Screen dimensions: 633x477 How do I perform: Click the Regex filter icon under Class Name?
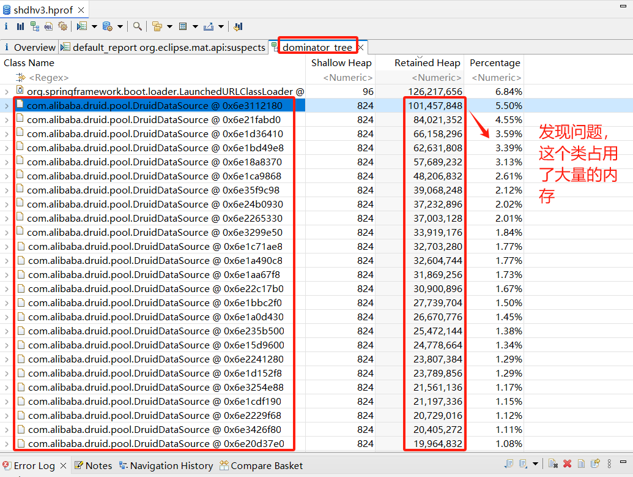pyautogui.click(x=21, y=77)
